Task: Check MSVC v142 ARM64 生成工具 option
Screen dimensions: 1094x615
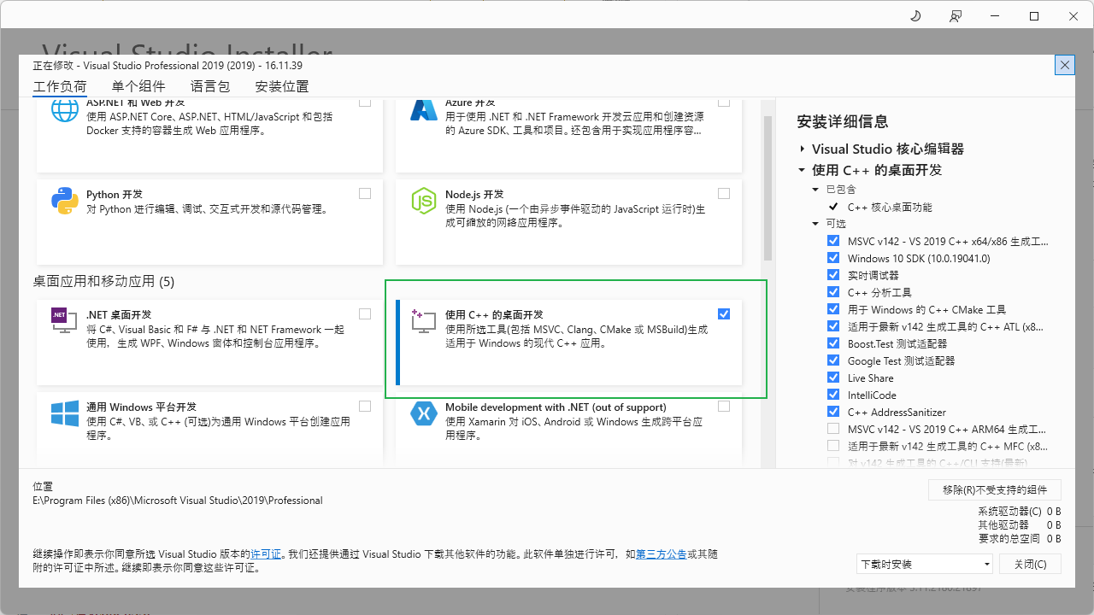Action: pyautogui.click(x=833, y=429)
